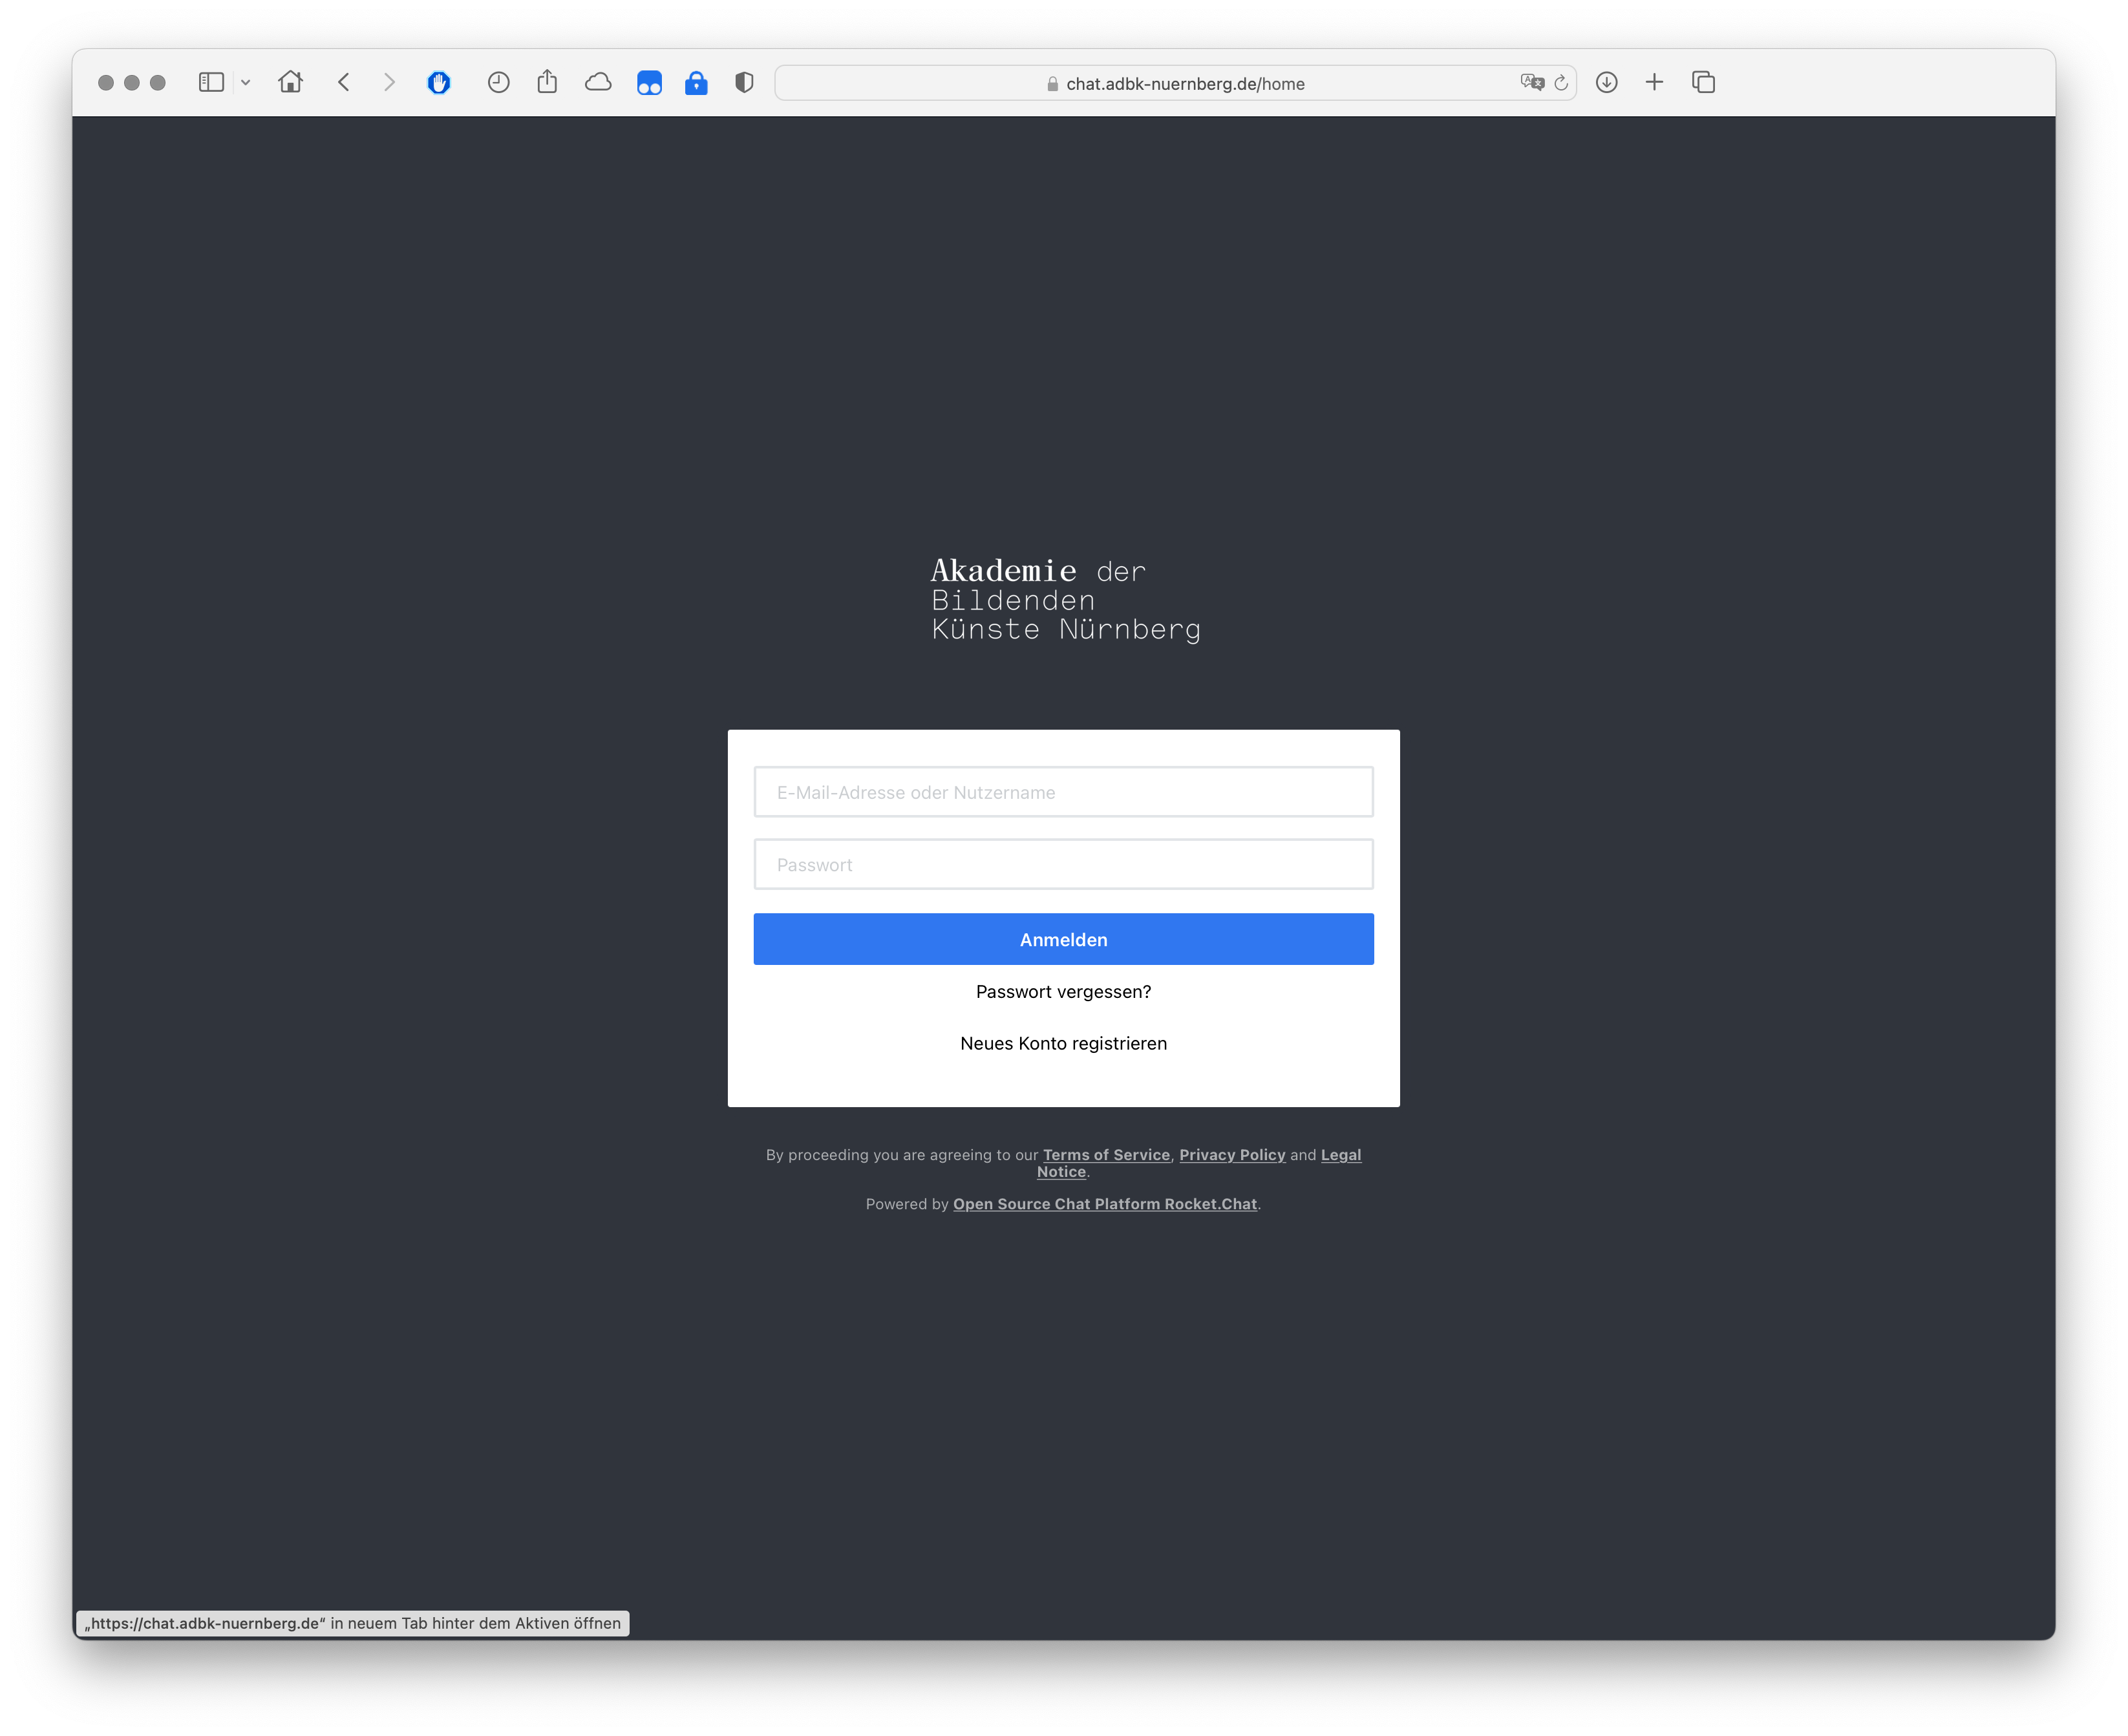Open Passwort vergessen? link
The width and height of the screenshot is (2128, 1736).
1063,992
